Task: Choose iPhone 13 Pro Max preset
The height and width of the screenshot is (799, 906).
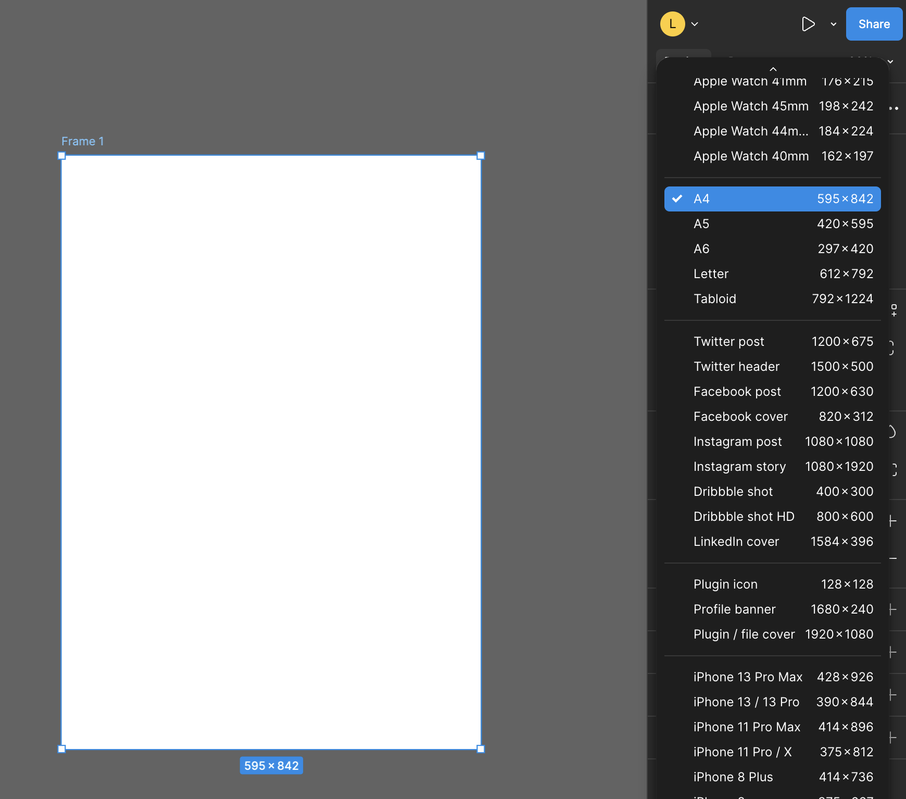Action: tap(773, 677)
